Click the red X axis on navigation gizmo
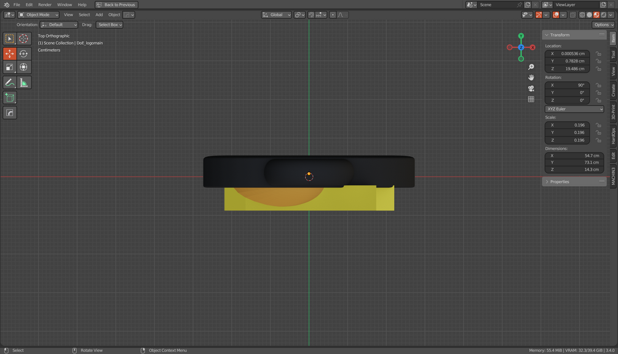 point(533,47)
